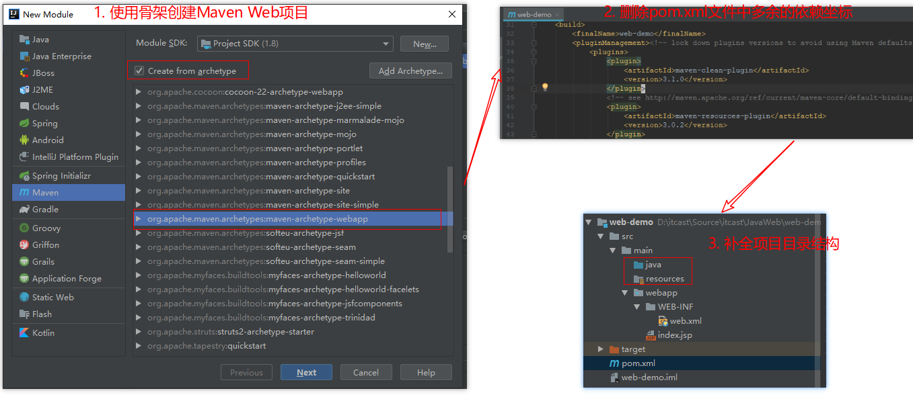Collapse the webapp folder node
The image size is (913, 397).
click(x=625, y=293)
